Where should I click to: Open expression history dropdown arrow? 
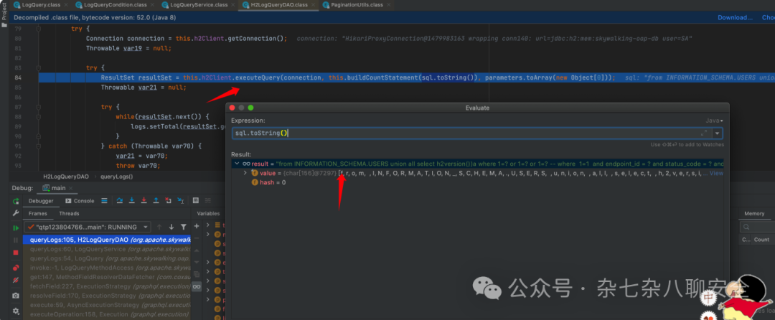717,133
